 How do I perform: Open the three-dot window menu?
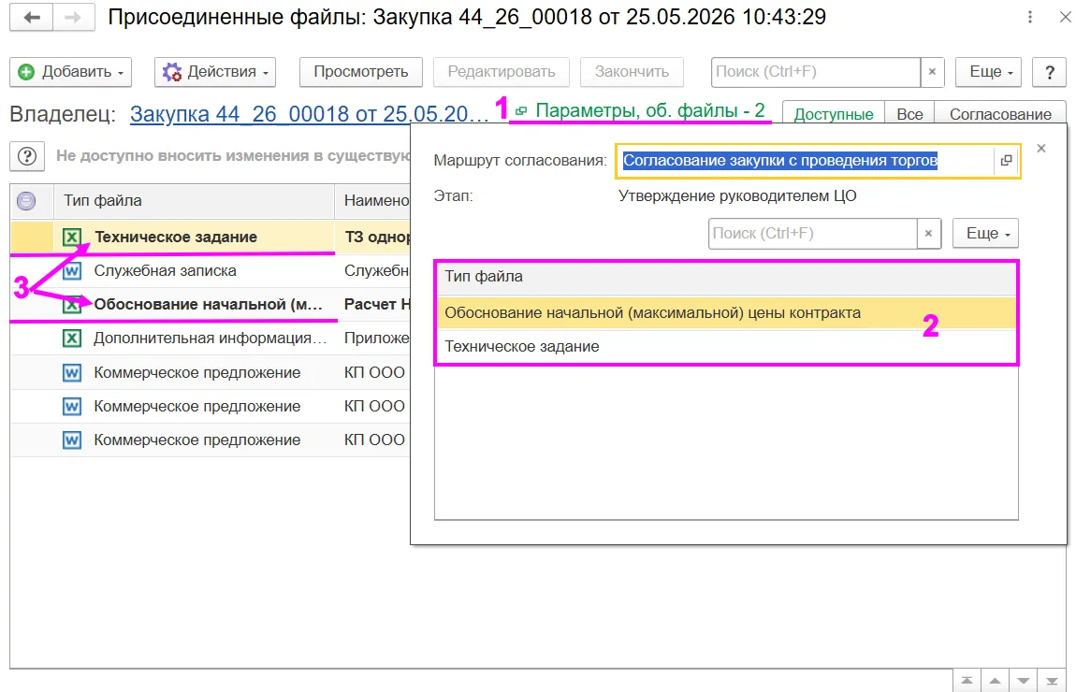[1029, 17]
